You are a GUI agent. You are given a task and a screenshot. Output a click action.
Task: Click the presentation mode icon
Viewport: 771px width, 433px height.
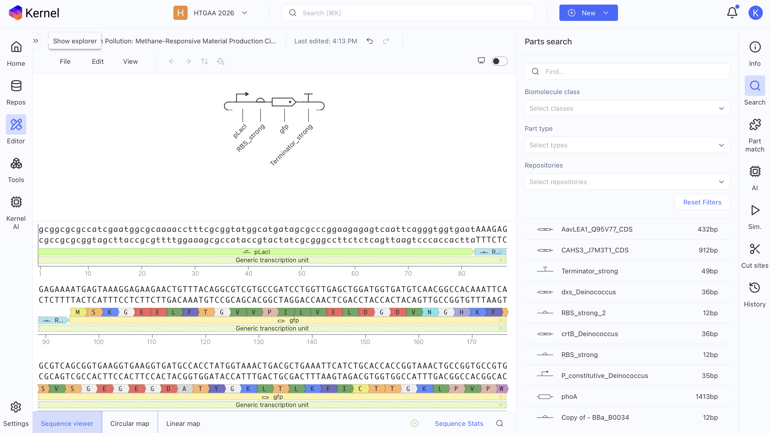point(481,61)
